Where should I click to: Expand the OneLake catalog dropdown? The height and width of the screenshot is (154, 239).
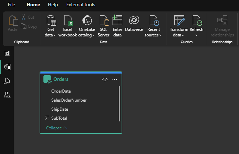click(x=86, y=35)
